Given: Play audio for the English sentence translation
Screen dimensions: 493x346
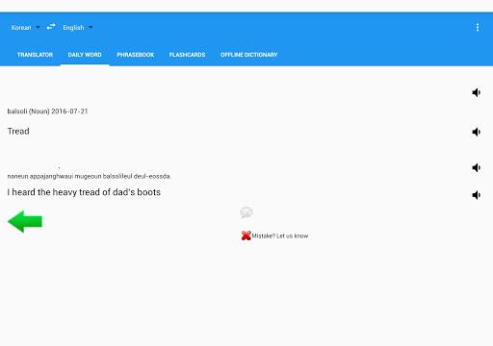Looking at the screenshot, I should coord(477,195).
